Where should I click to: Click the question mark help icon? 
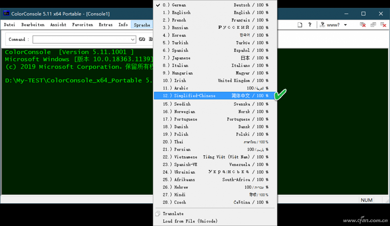tap(310, 25)
